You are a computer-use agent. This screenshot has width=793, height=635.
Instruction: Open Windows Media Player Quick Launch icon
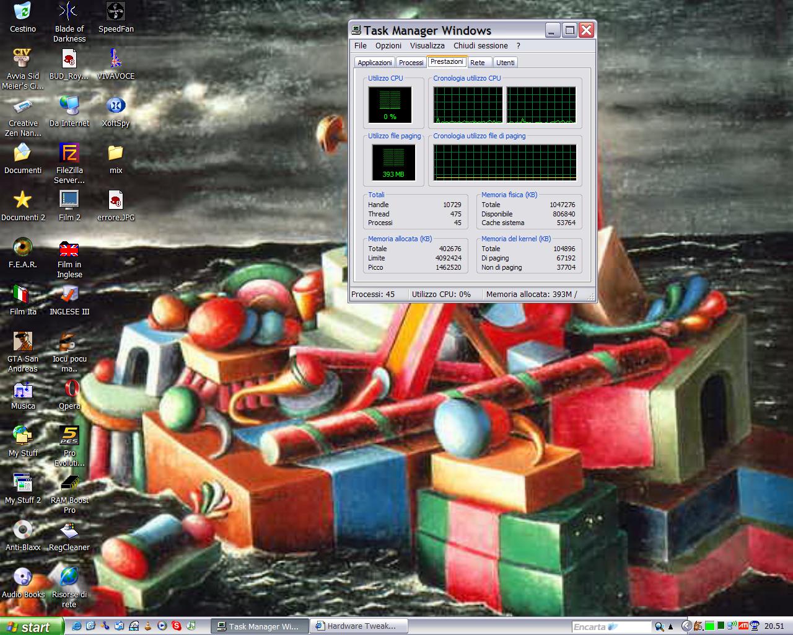162,626
